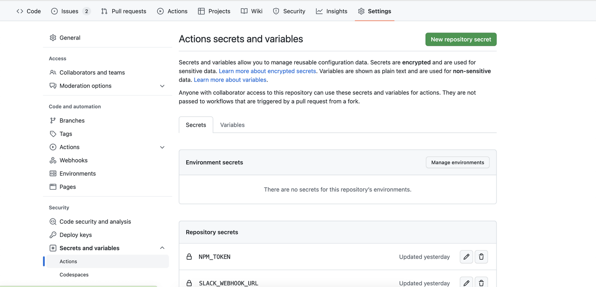
Task: Switch to the Variables tab
Action: (232, 124)
